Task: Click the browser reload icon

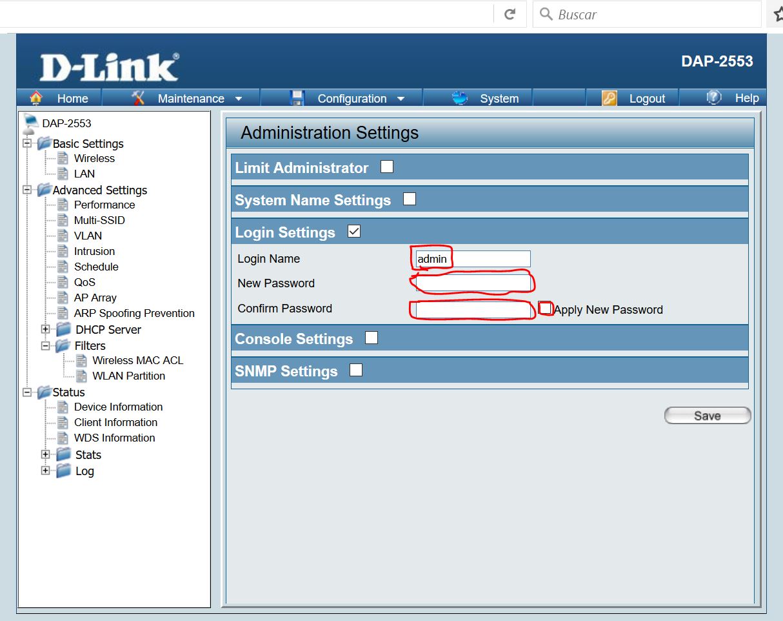Action: tap(510, 14)
